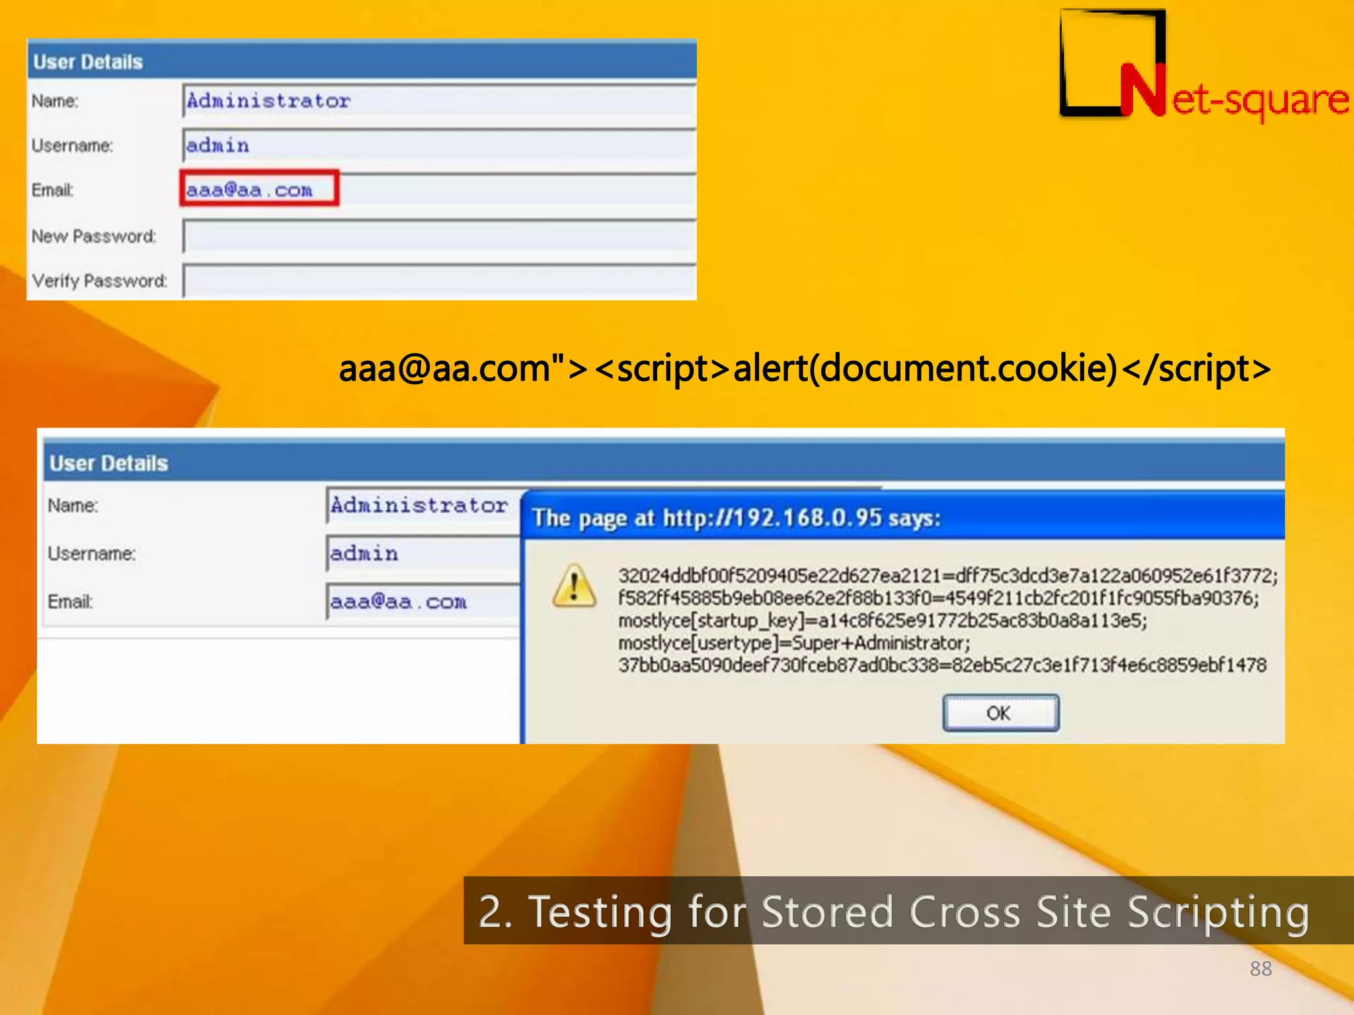Viewport: 1354px width, 1015px height.
Task: Click the 'mostlyce[startup_key]' cookie line
Action: pos(883,620)
